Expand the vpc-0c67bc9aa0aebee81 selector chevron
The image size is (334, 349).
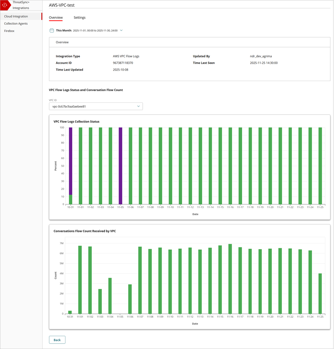138,106
